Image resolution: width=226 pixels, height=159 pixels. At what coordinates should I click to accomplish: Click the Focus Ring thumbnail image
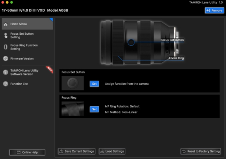click(x=73, y=109)
